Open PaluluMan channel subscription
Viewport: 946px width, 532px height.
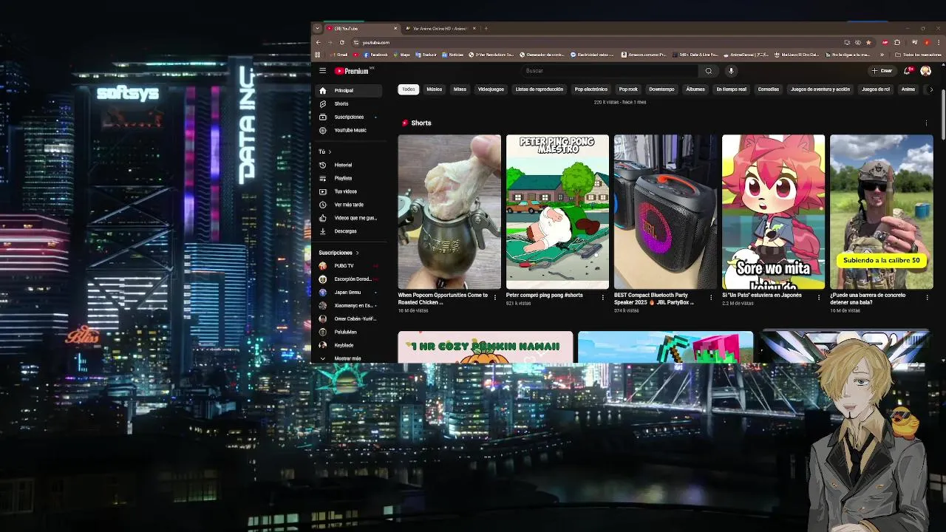click(350, 332)
